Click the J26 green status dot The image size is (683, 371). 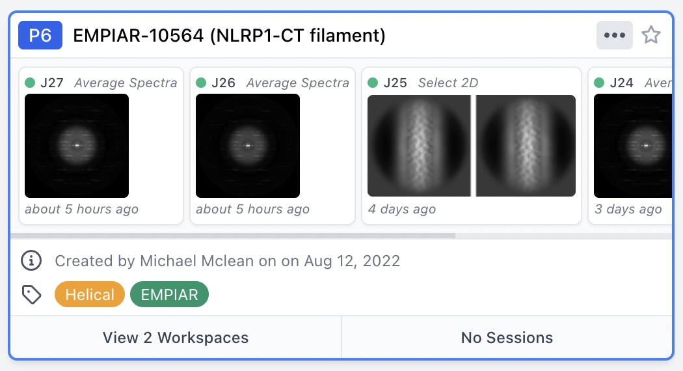[x=201, y=83]
